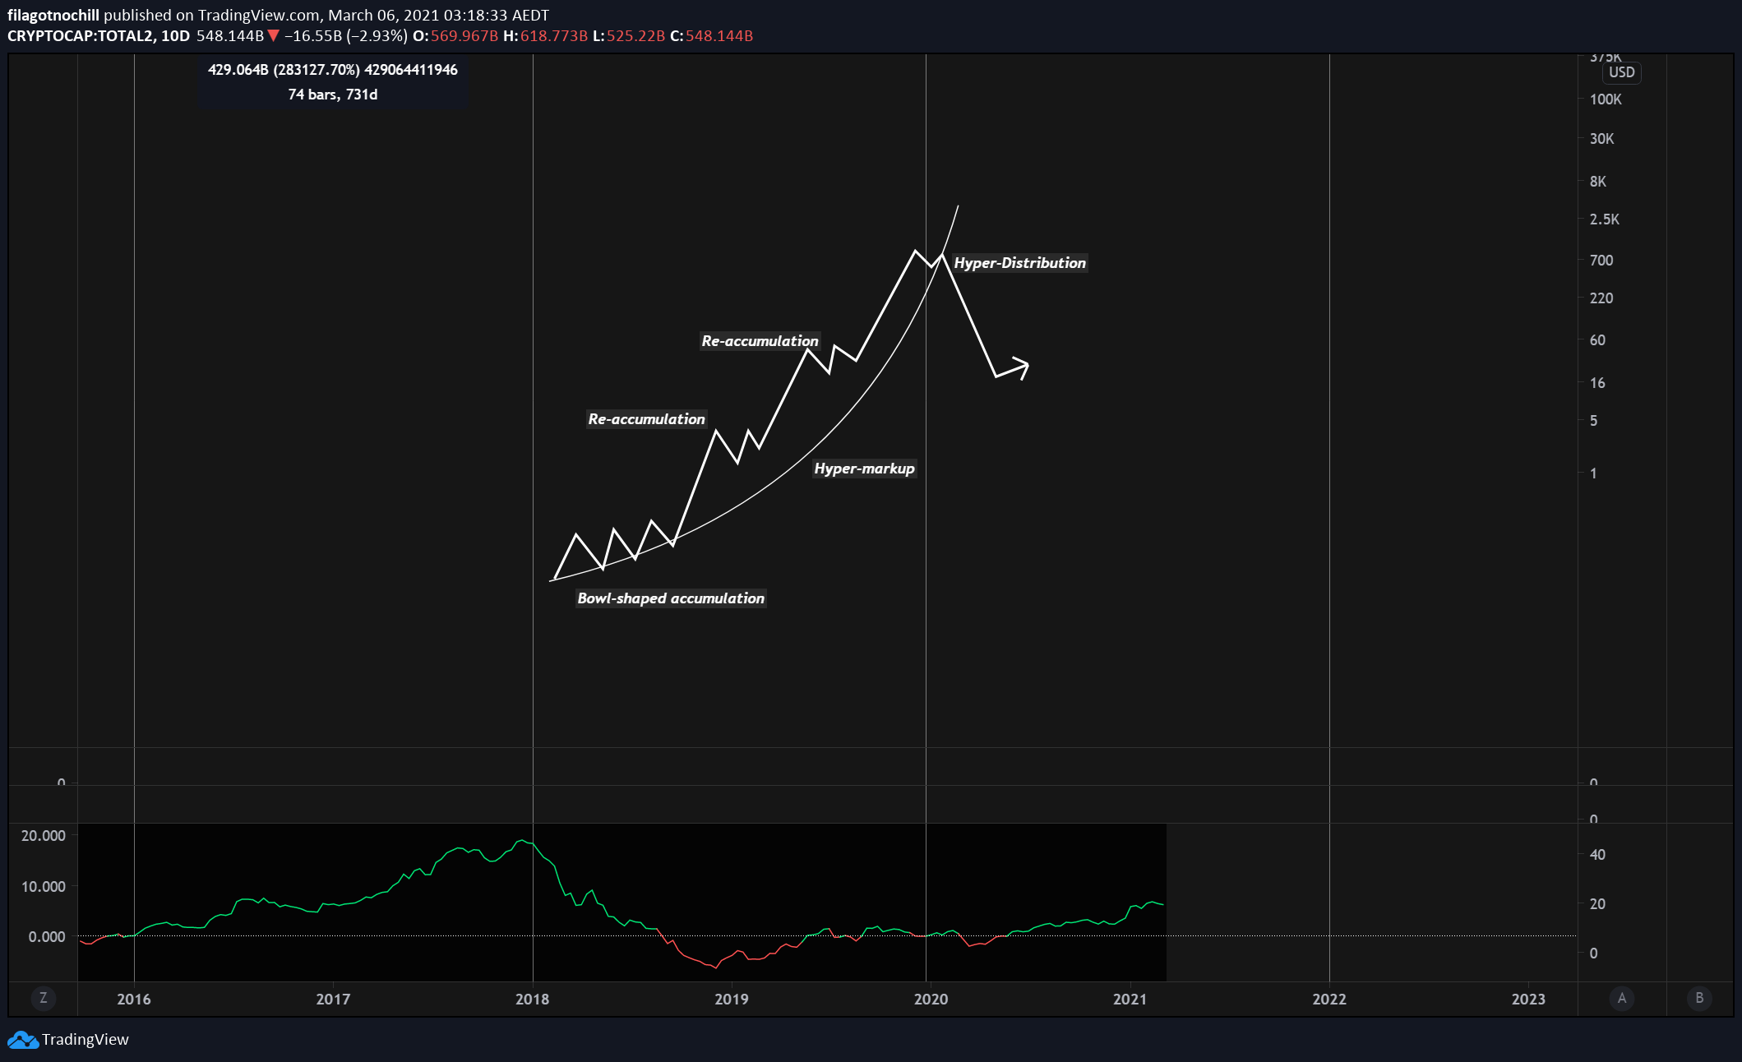This screenshot has height=1062, width=1742.
Task: Click the 10.000 indicator scale label
Action: pos(44,887)
